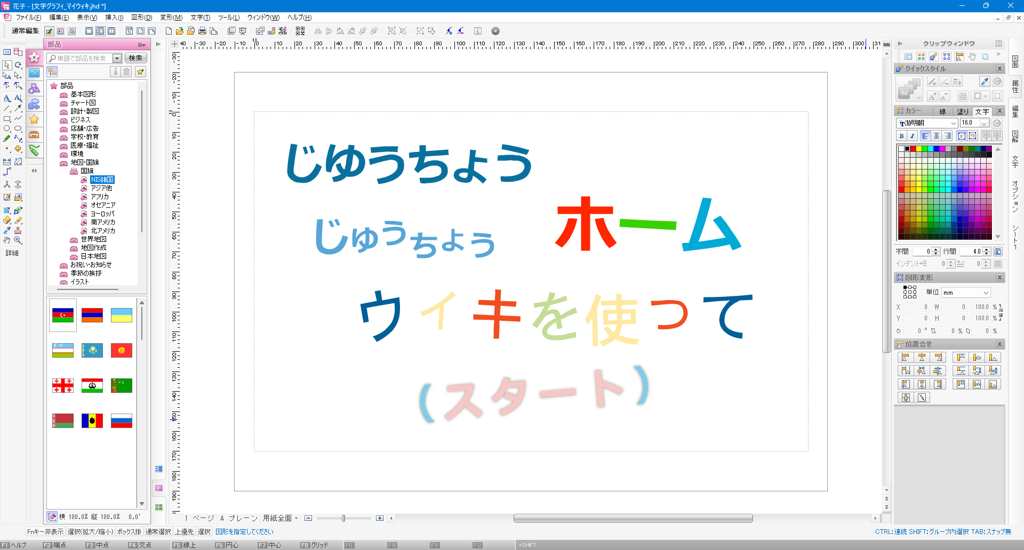
Task: Select アジア他 in the flags tree
Action: [101, 188]
